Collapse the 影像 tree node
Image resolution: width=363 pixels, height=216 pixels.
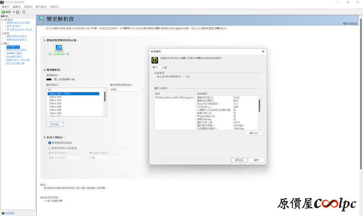pos(3,33)
